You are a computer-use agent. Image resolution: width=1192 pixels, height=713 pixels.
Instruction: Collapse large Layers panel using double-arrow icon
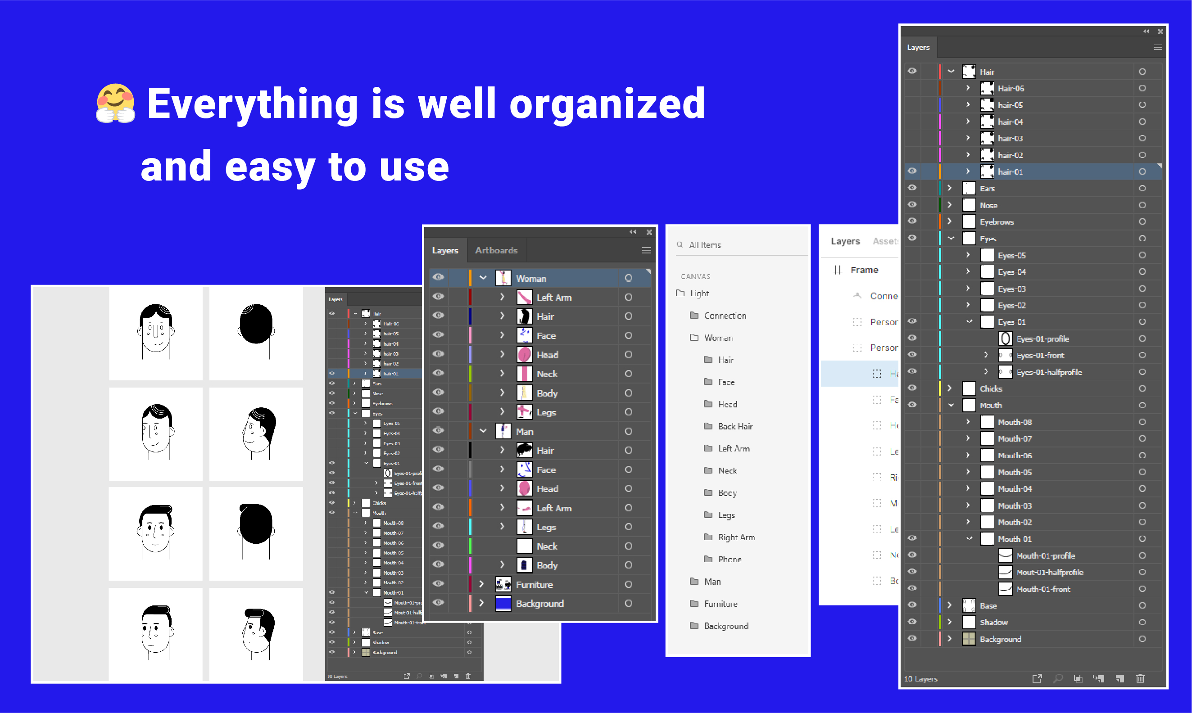point(1146,31)
